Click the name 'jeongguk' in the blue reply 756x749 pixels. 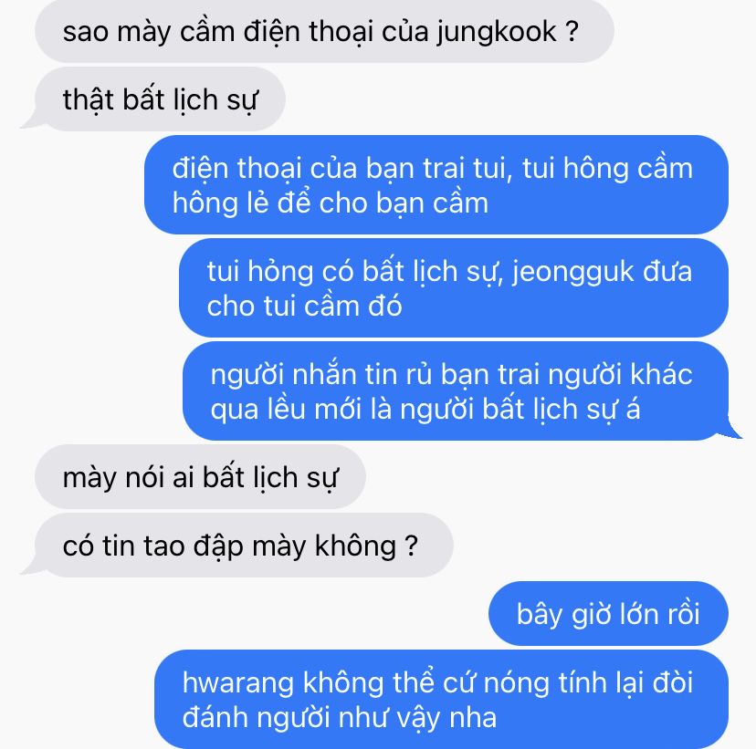pos(572,273)
